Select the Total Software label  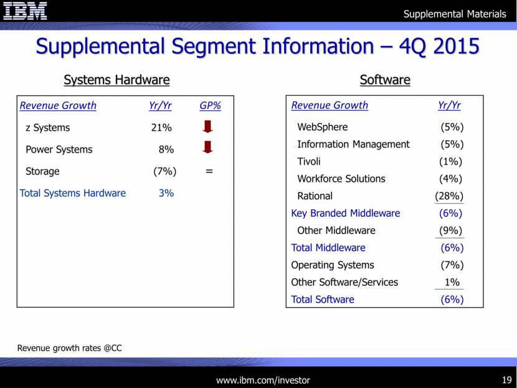(323, 300)
